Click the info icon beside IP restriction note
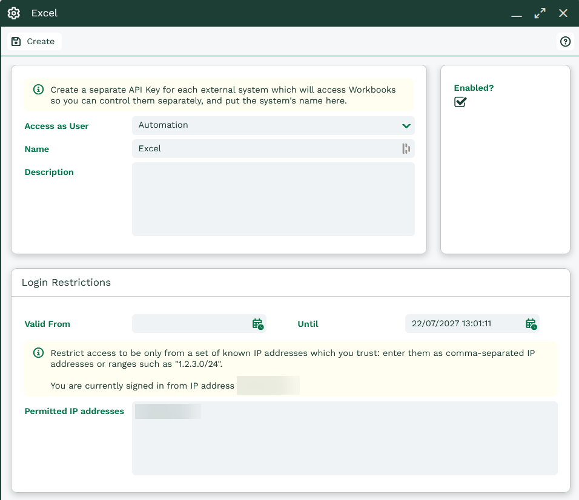Image resolution: width=579 pixels, height=500 pixels. (x=38, y=353)
